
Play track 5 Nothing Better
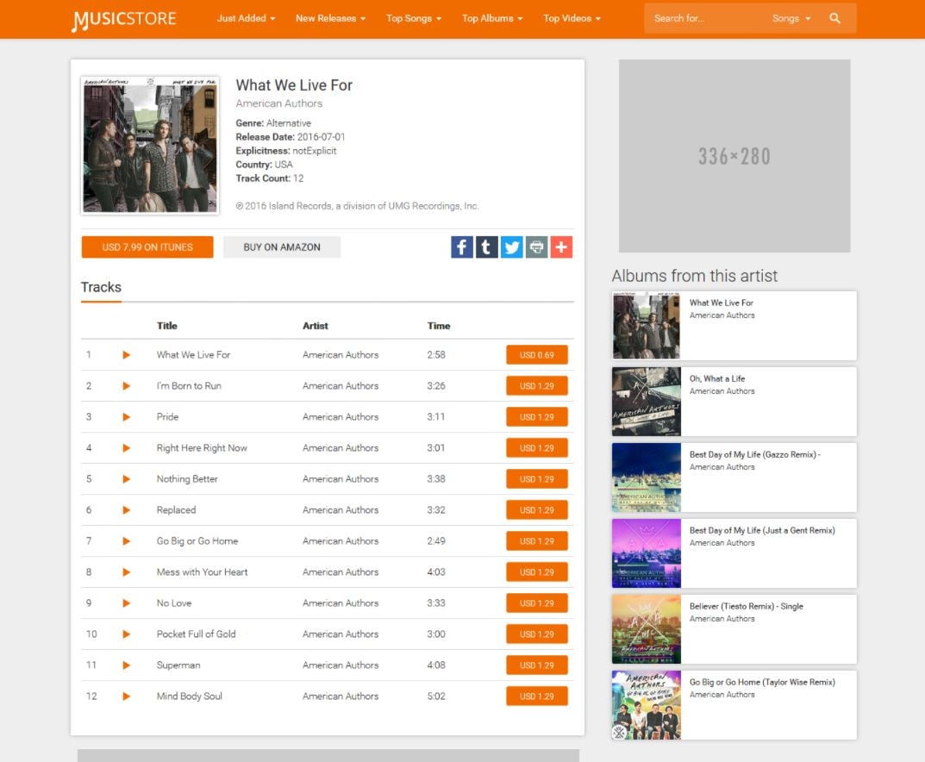tap(126, 479)
